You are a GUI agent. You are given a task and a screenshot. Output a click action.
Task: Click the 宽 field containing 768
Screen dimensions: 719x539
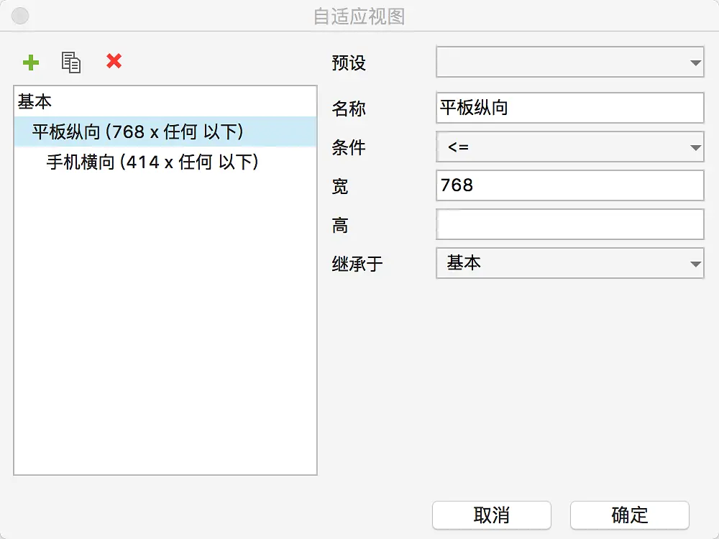click(569, 185)
